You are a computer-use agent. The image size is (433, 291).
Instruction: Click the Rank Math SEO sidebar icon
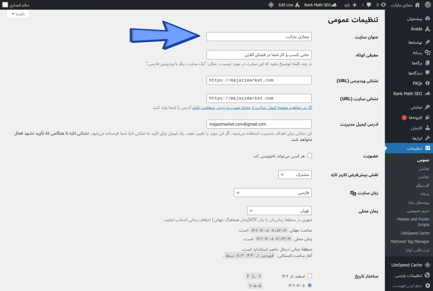pos(428,94)
